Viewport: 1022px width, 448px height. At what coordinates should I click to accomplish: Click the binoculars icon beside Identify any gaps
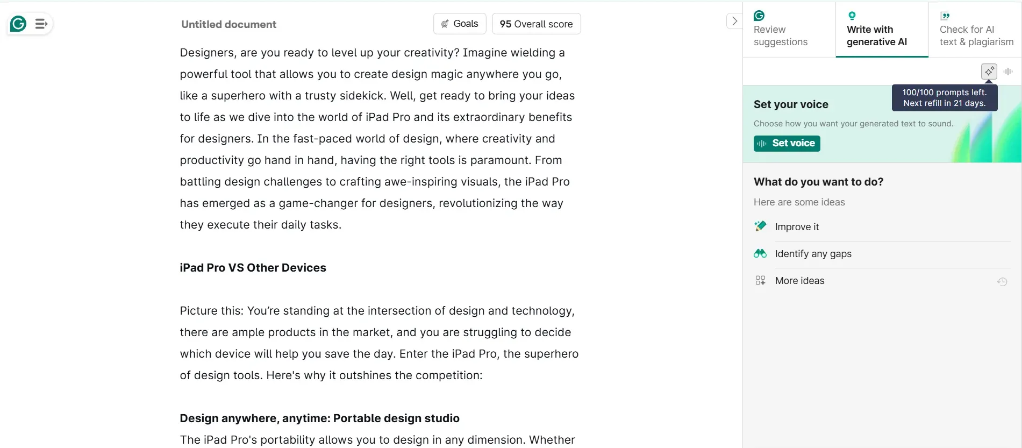pyautogui.click(x=760, y=253)
